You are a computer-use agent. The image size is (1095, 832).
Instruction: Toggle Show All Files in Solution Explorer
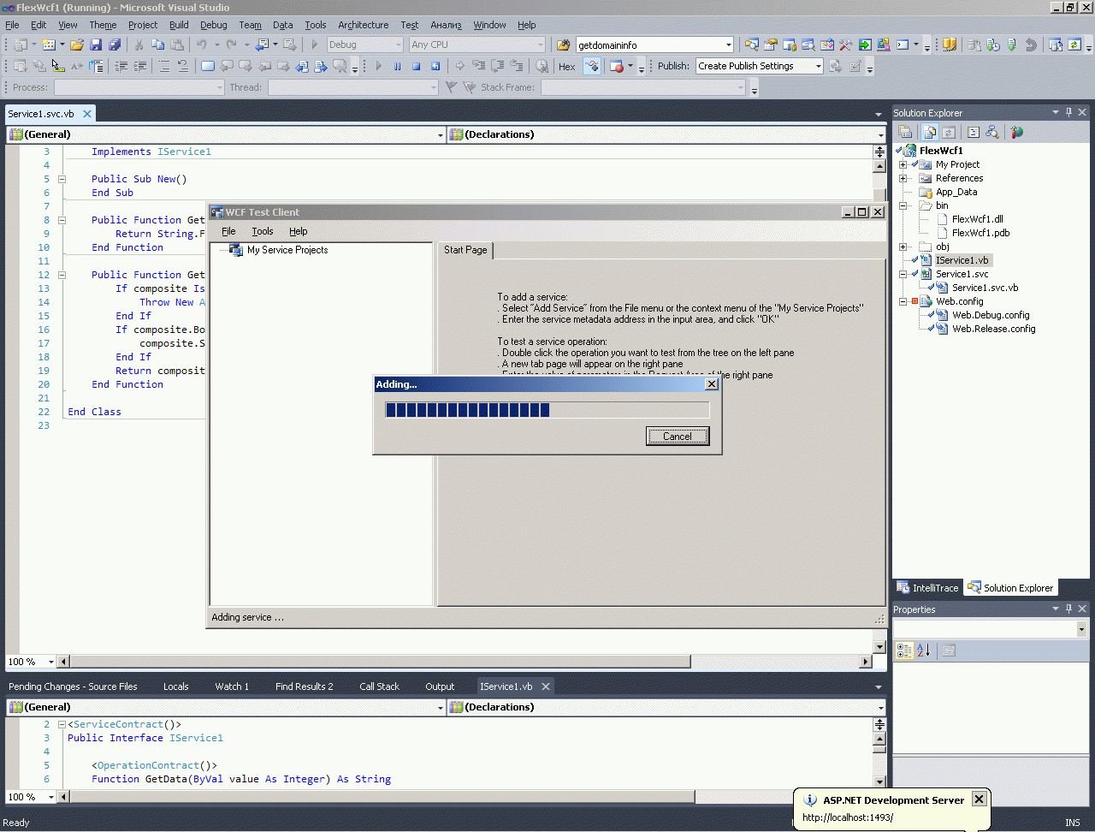[929, 132]
